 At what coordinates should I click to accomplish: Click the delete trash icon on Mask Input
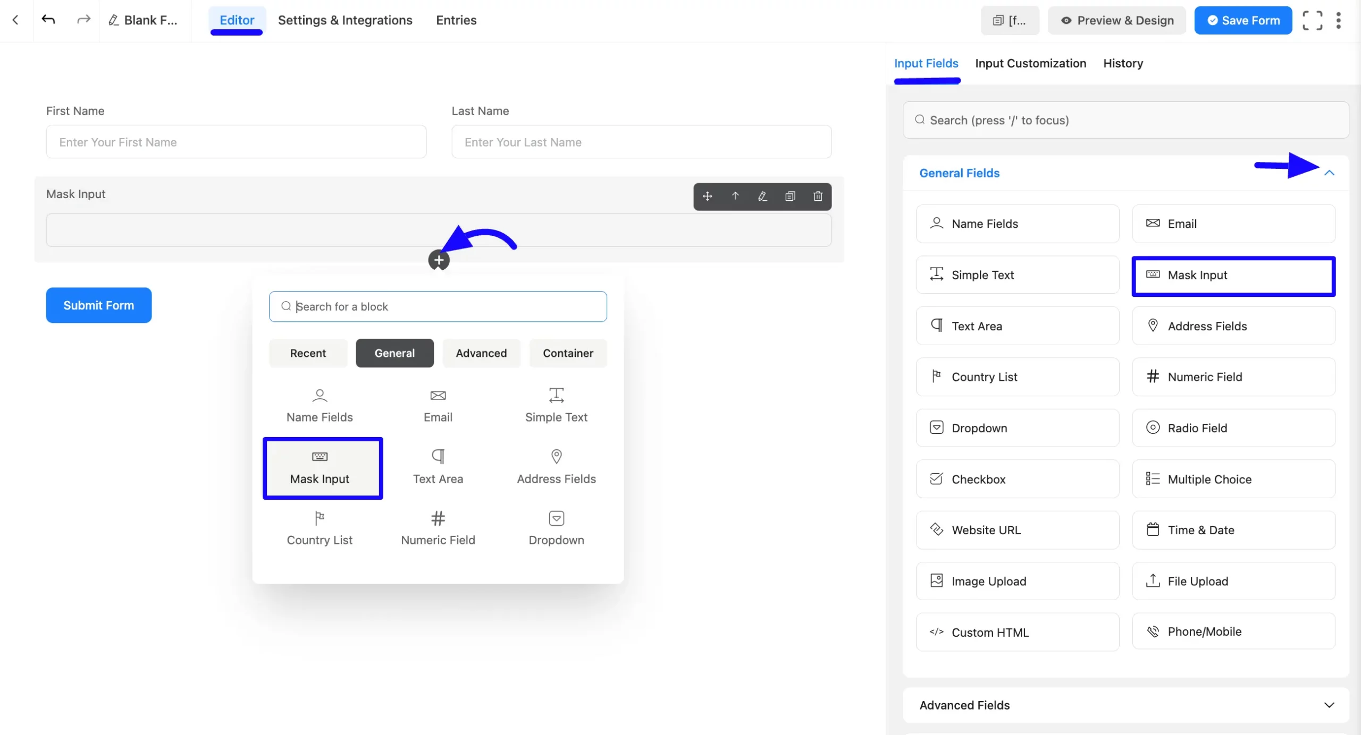coord(818,196)
